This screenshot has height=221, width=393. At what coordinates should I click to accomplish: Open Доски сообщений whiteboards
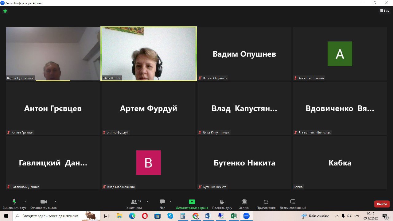coord(293,204)
